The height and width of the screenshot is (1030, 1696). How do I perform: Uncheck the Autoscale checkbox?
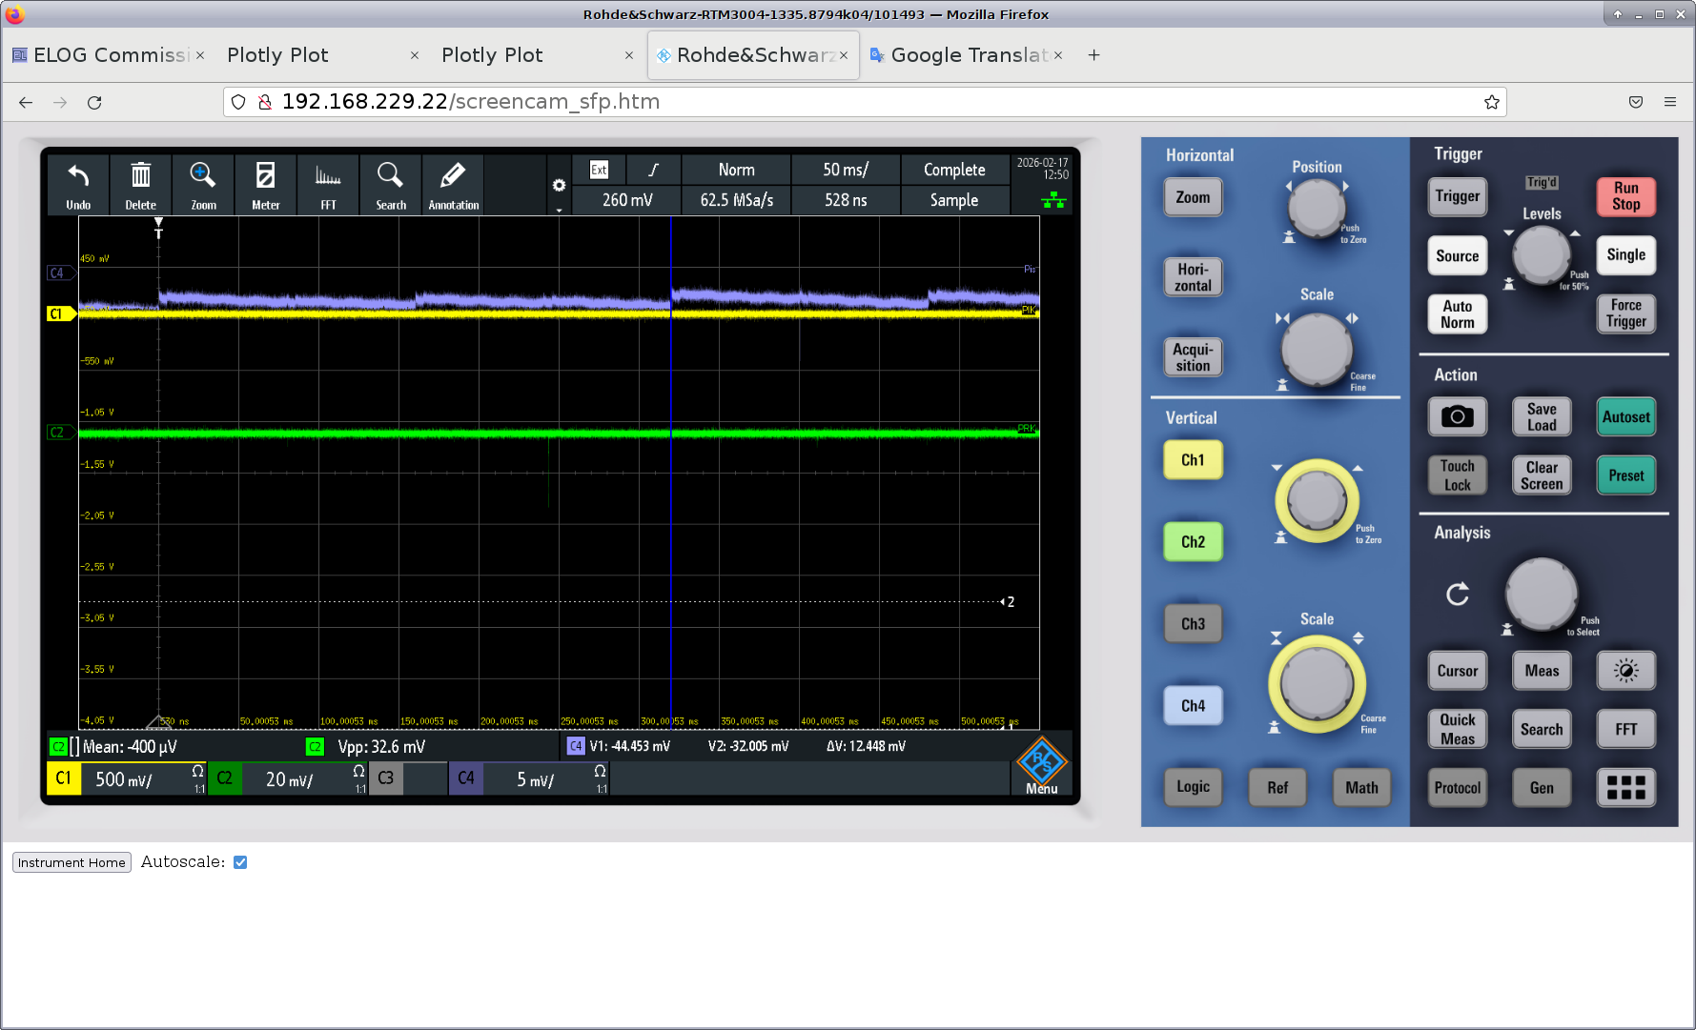pos(240,862)
